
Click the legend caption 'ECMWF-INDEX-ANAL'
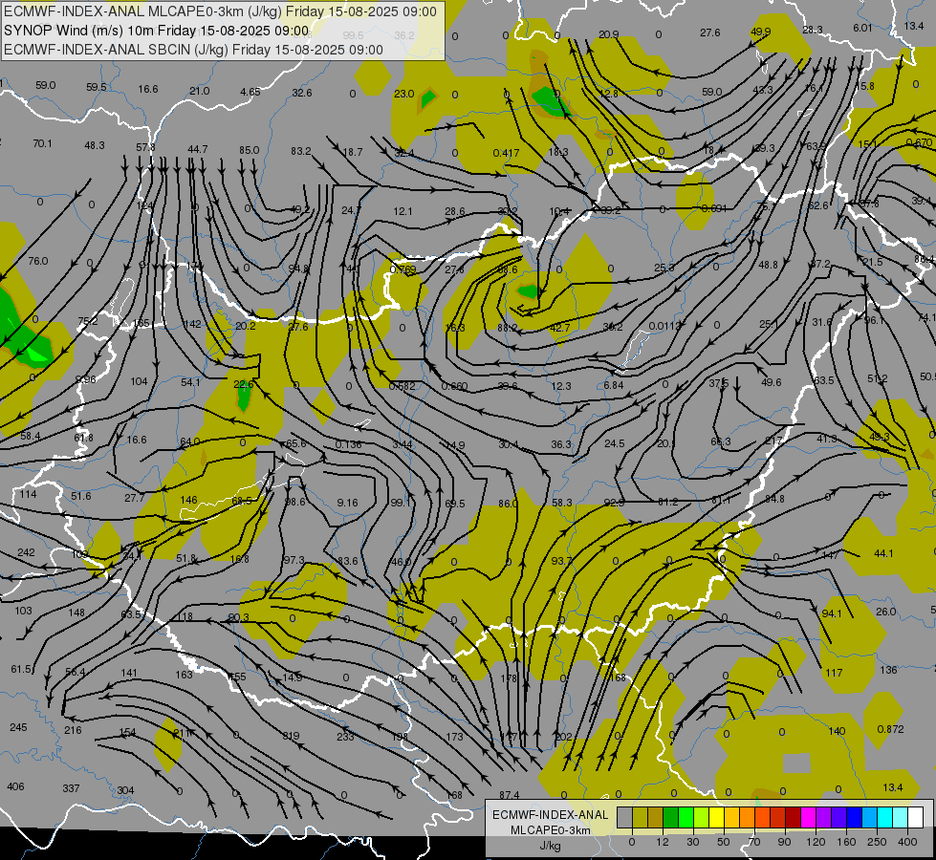pos(551,815)
